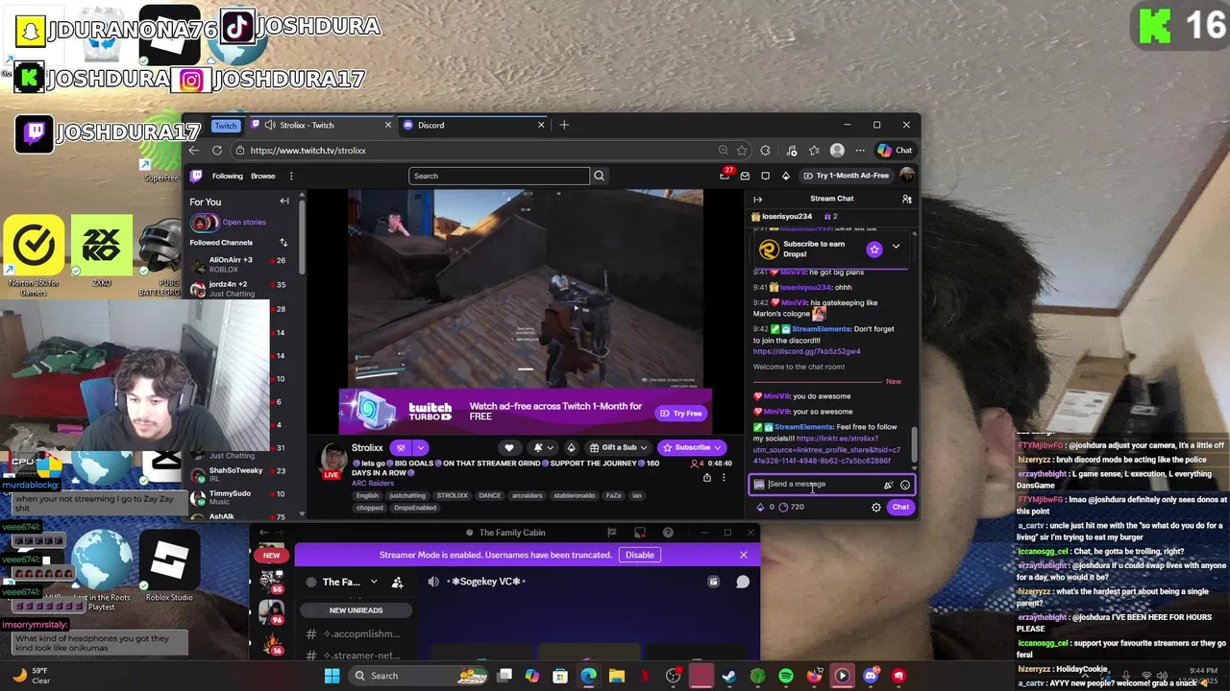Open Steam from the taskbar
This screenshot has width=1230, height=691.
point(729,676)
